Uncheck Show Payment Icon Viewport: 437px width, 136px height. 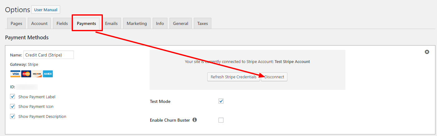12,106
